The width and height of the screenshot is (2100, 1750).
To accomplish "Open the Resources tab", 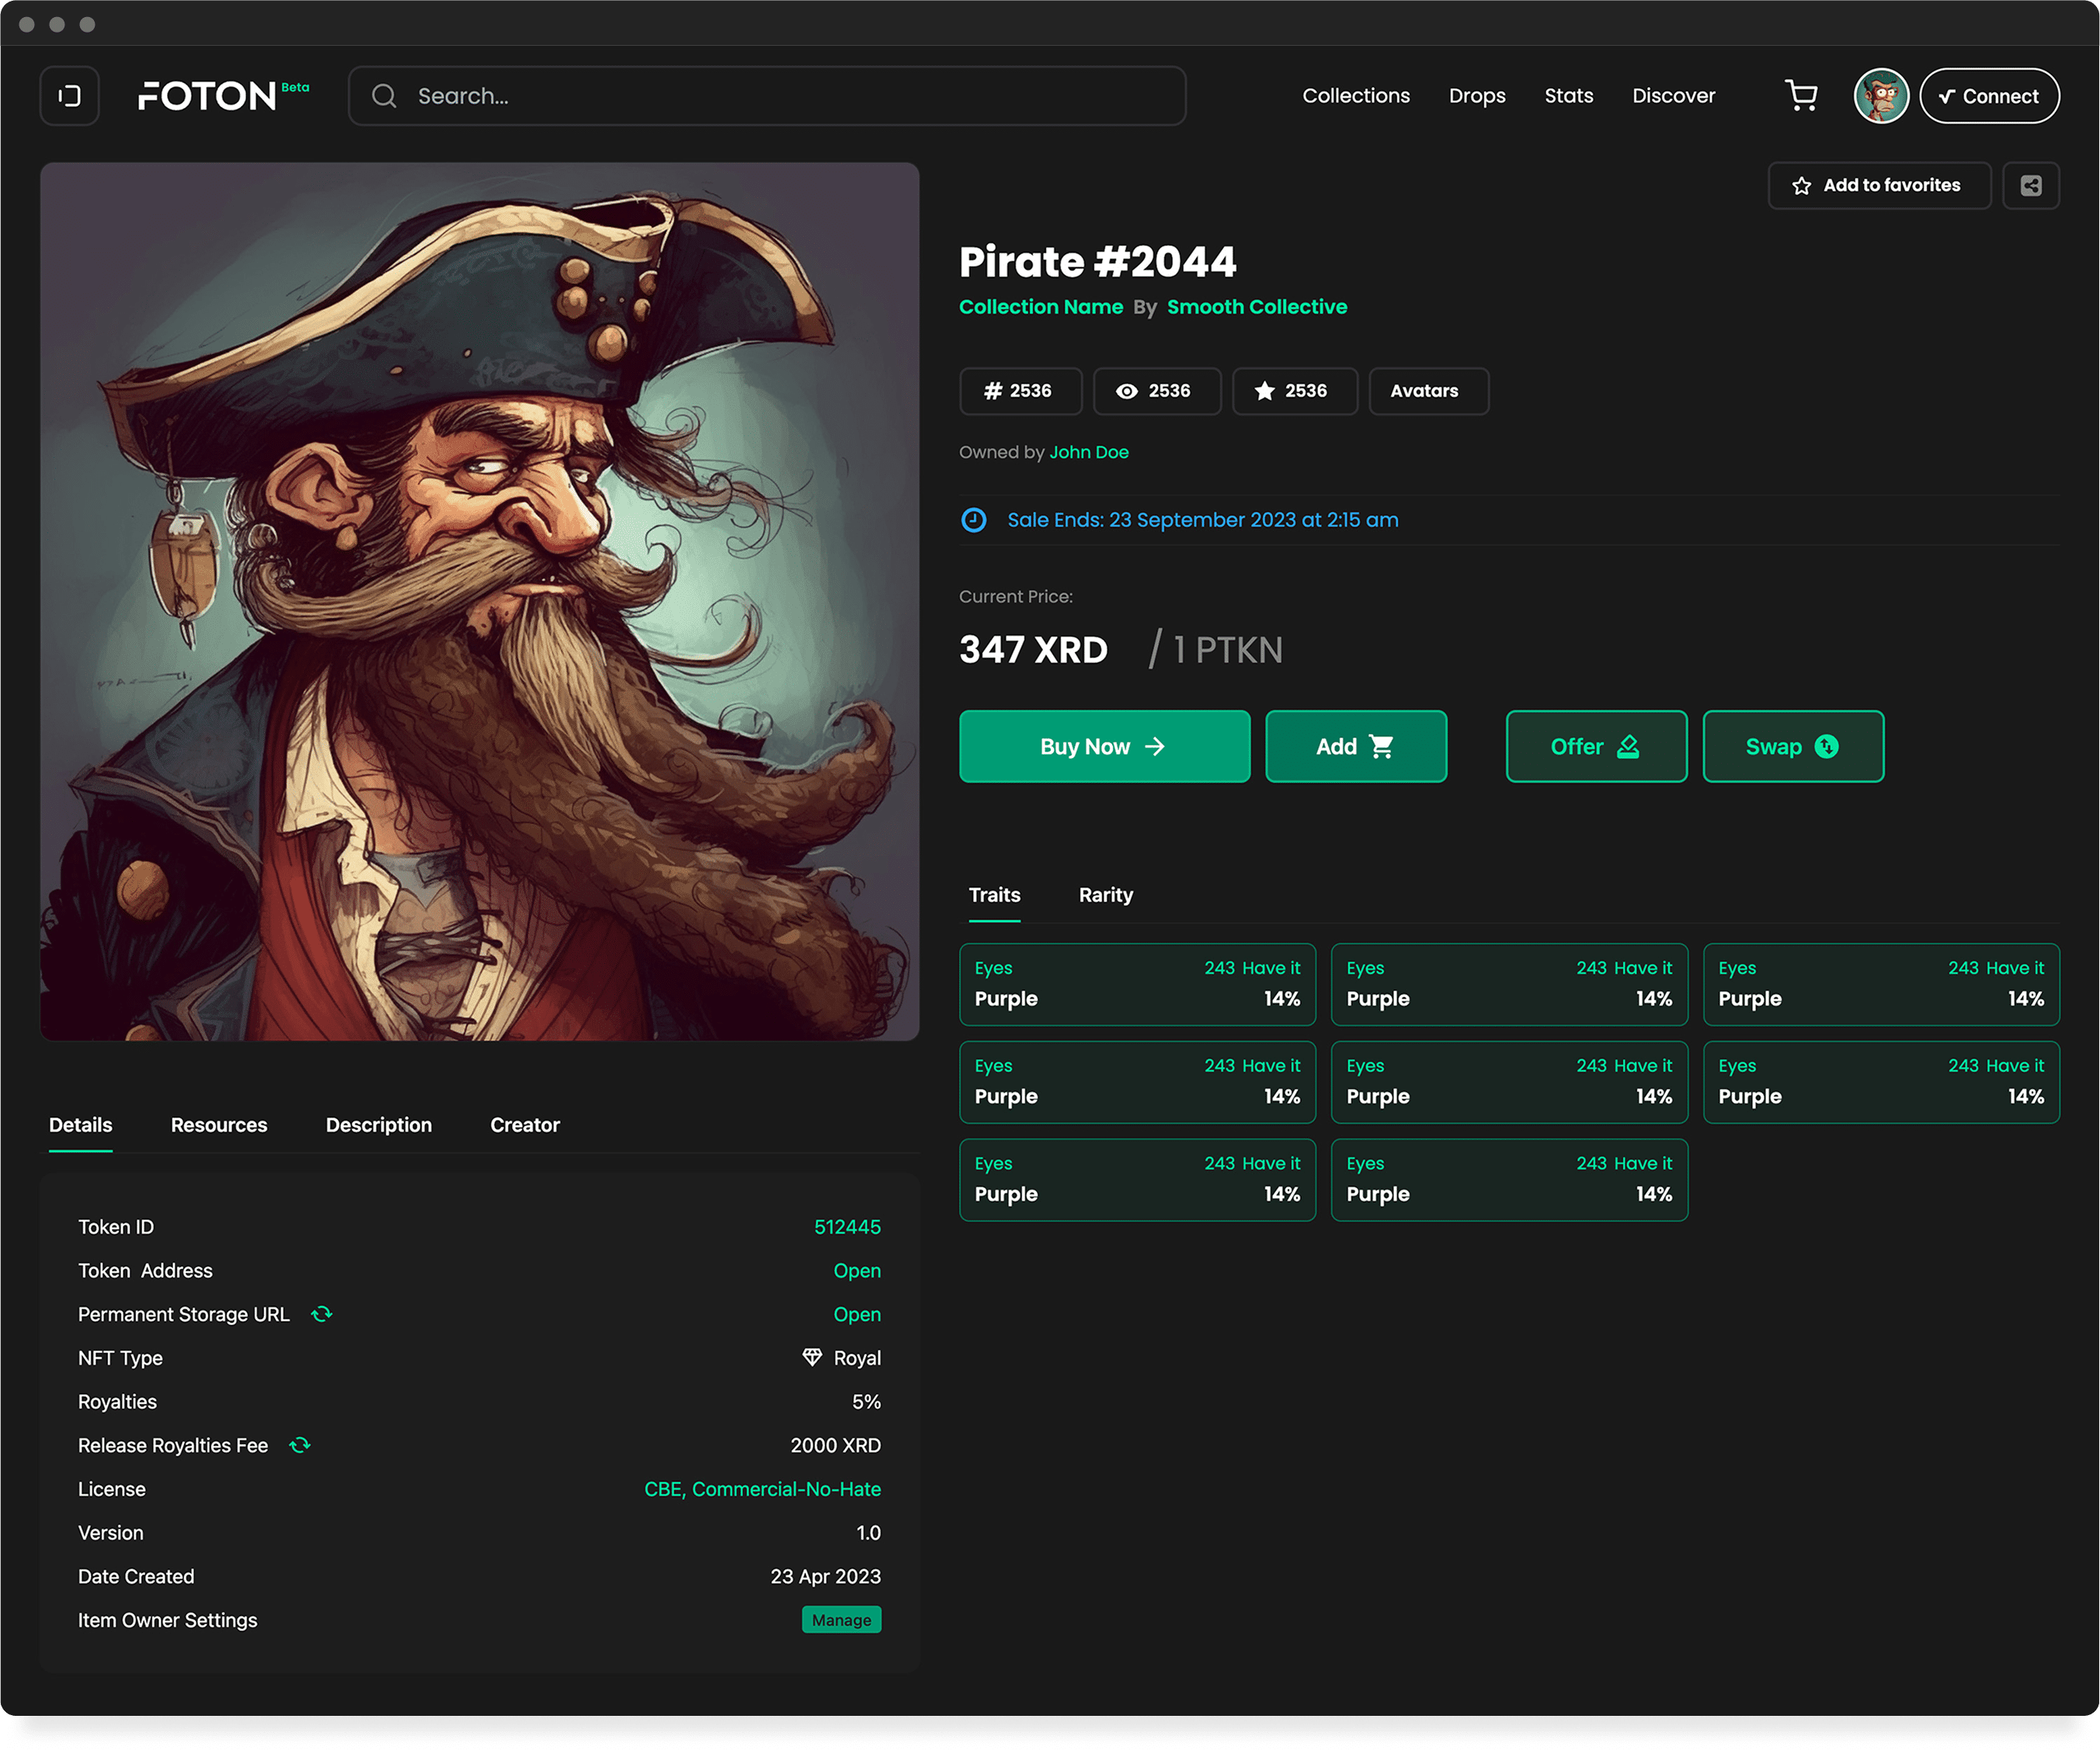I will [219, 1125].
